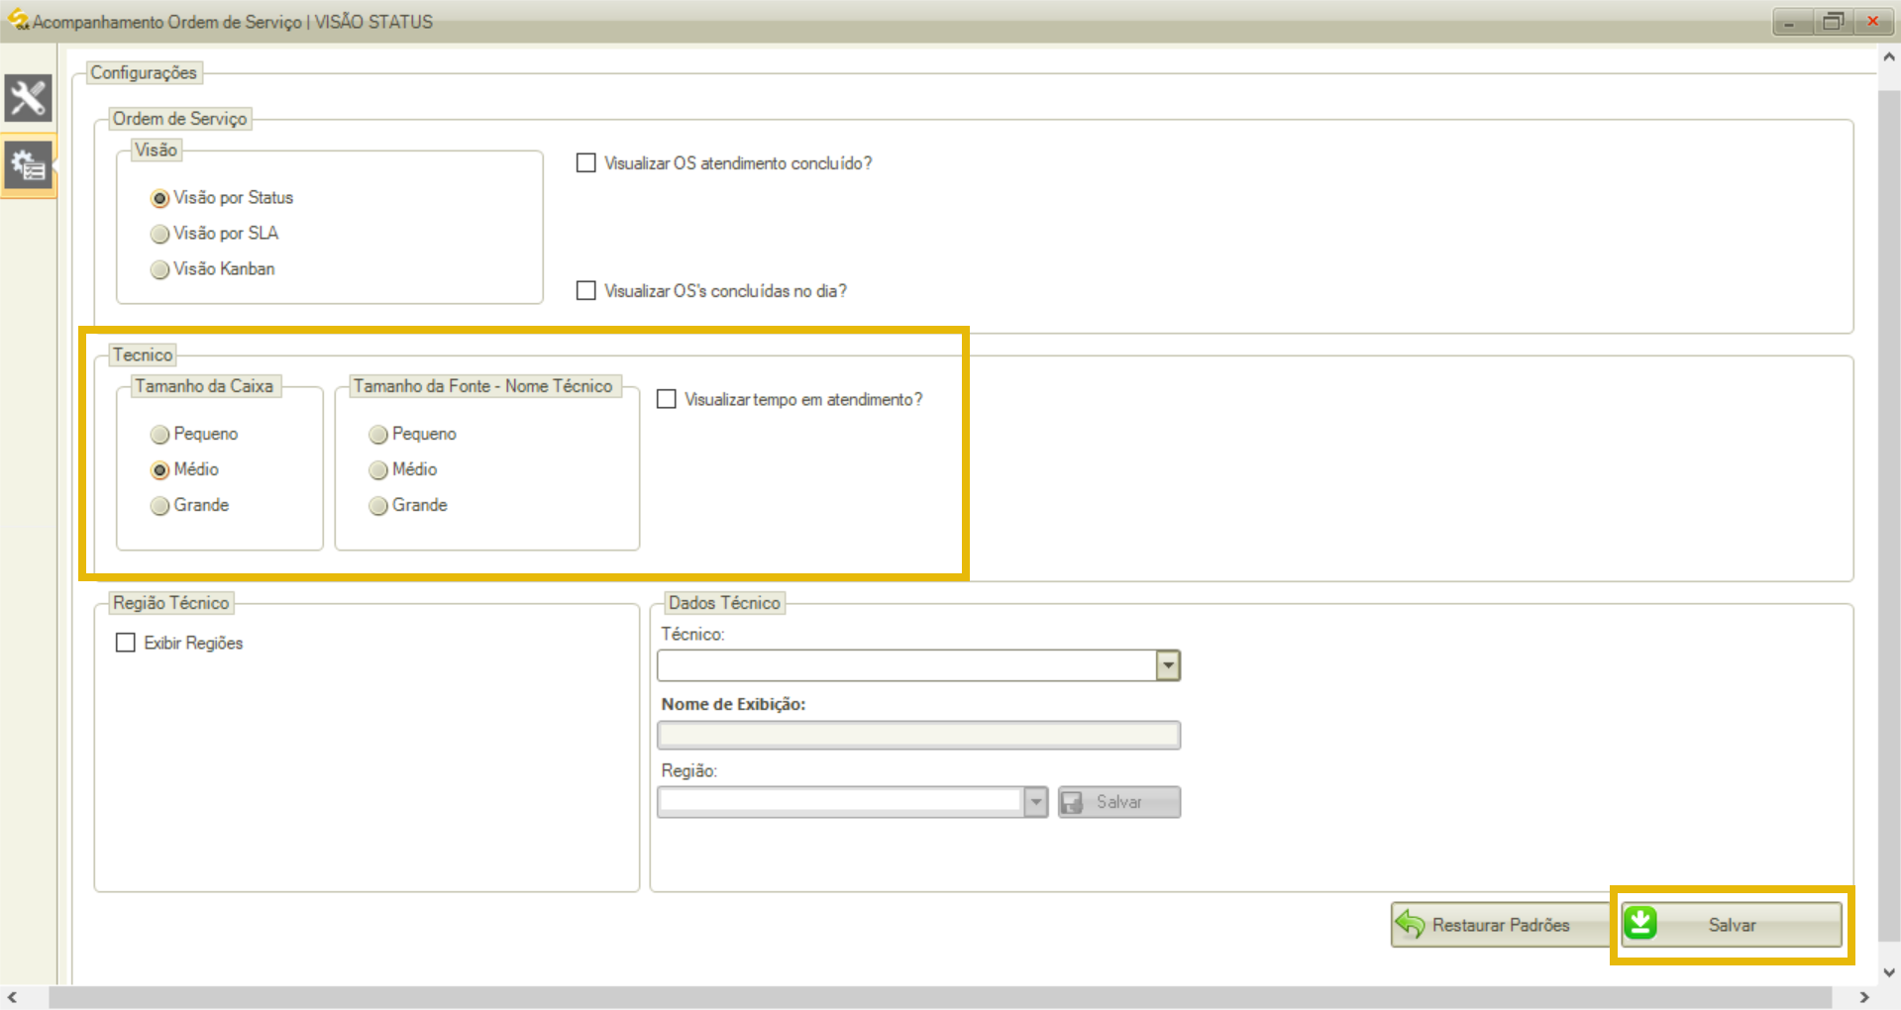This screenshot has width=1901, height=1010.
Task: Minimize the Acompanhamento Ordem de Serviço window
Action: 1791,21
